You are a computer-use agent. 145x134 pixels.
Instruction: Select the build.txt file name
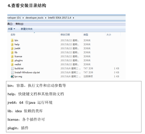(19, 68)
